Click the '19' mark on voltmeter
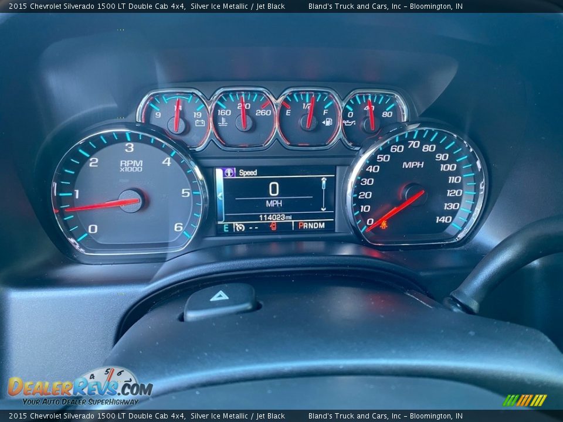 (198, 115)
